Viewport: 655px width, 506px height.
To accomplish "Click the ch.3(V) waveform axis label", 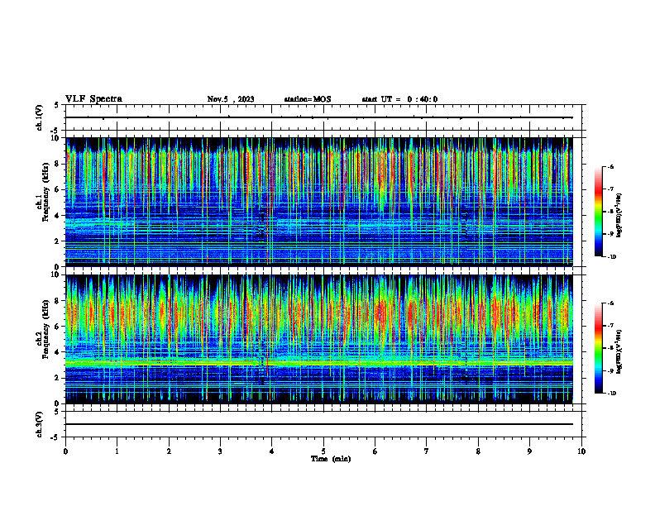I will pos(39,424).
